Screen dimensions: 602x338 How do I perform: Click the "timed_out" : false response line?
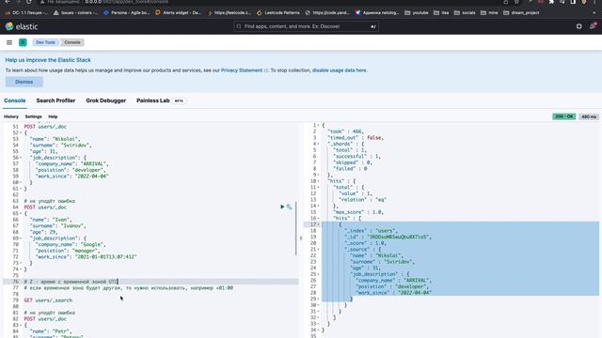click(x=356, y=138)
